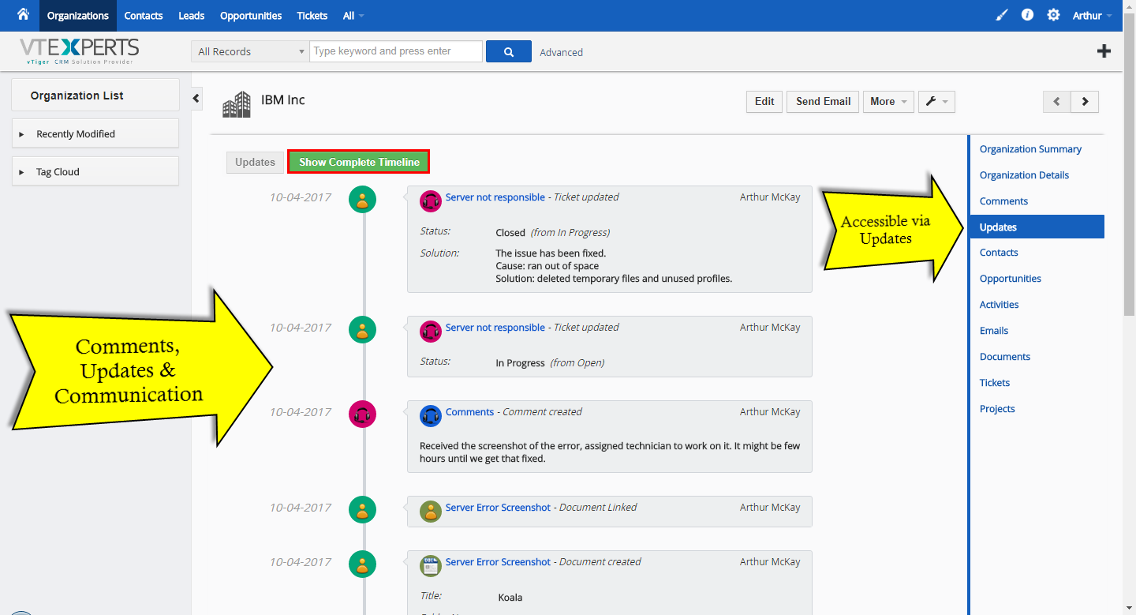Click the Updates button above timeline
1136x615 pixels.
pyautogui.click(x=255, y=162)
